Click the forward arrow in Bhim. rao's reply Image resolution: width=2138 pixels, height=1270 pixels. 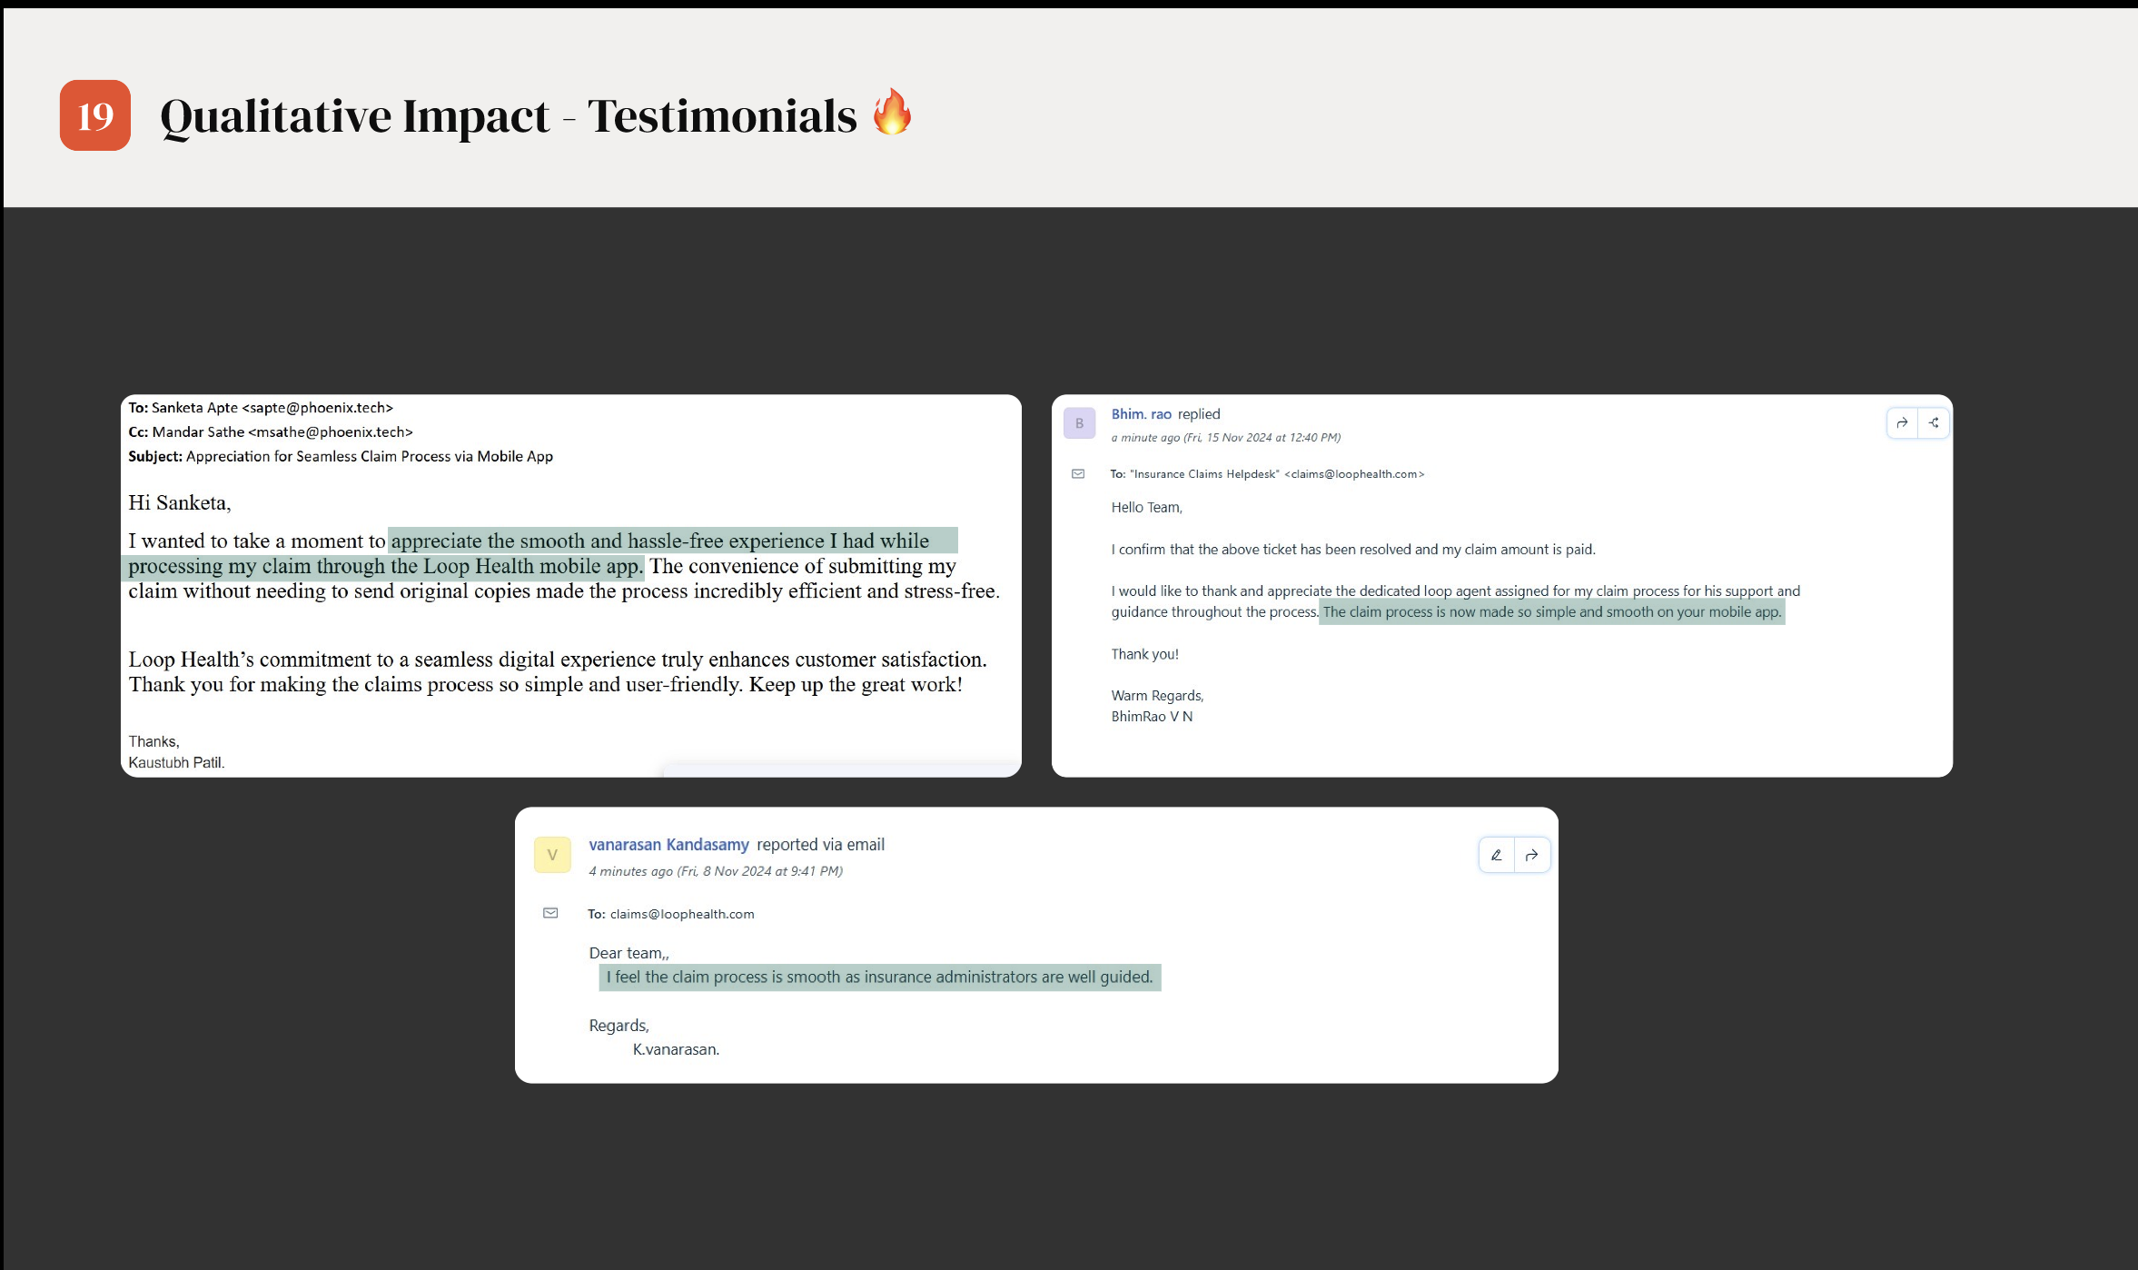(x=1902, y=423)
